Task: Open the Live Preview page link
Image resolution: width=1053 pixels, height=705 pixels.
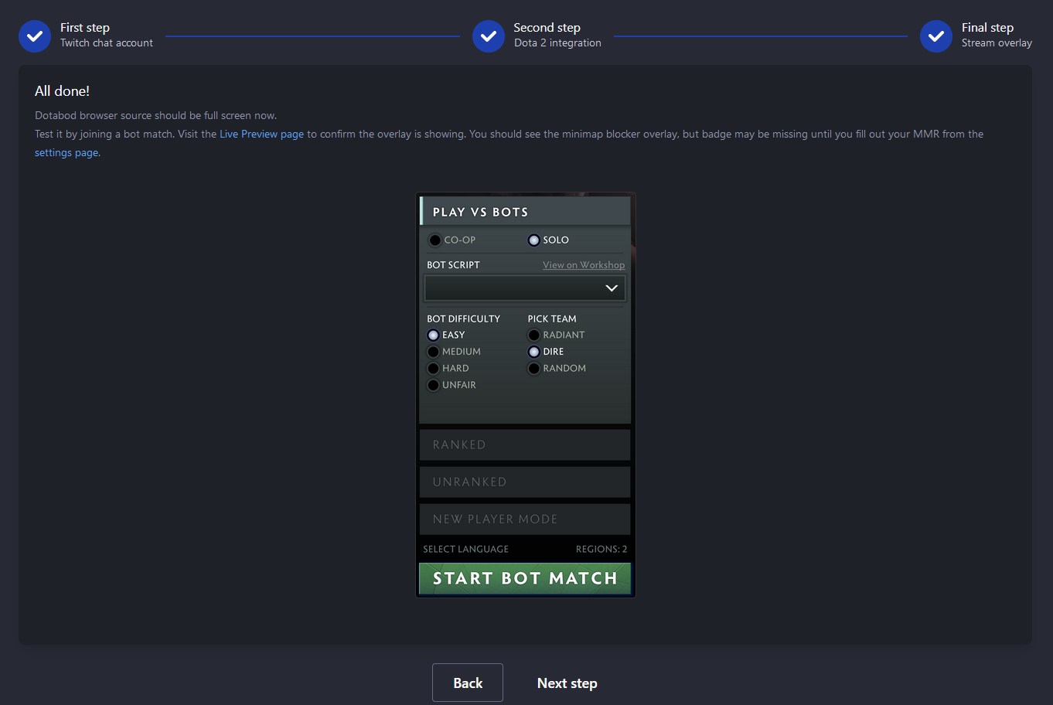Action: pos(261,134)
